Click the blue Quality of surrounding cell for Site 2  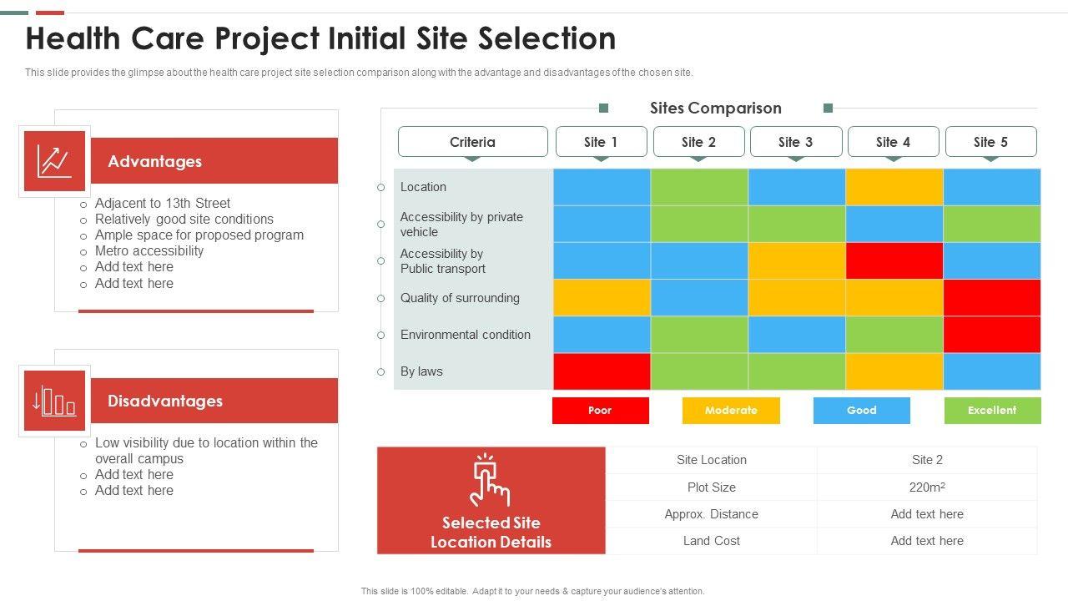point(699,297)
